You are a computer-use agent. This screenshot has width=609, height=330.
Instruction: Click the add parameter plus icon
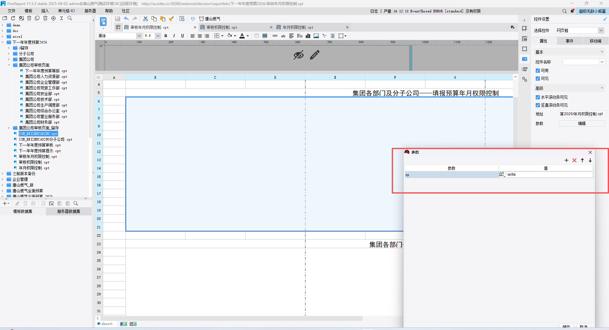tap(566, 161)
